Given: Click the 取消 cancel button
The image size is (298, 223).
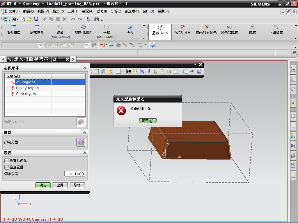Looking at the screenshot, I should (x=77, y=185).
